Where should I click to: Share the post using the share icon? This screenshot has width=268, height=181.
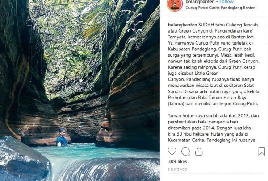(x=199, y=152)
